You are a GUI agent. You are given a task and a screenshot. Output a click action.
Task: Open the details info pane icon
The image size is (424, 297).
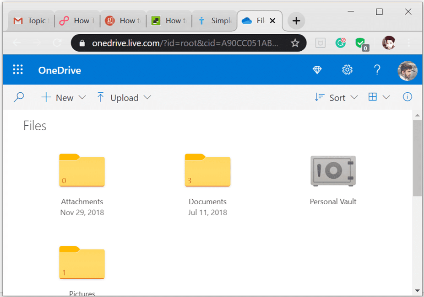click(x=407, y=97)
